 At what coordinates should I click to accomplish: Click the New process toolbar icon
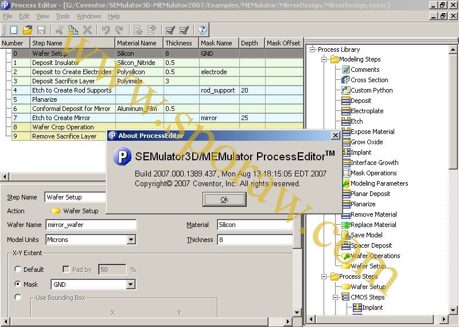[14, 30]
